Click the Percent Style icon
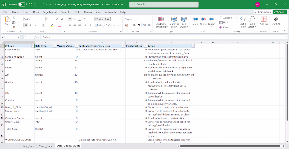 pos(134,25)
